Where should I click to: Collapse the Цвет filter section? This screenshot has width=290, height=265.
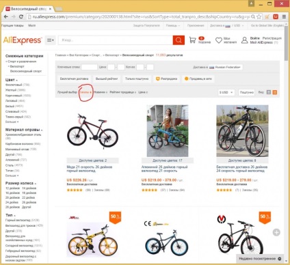12,80
